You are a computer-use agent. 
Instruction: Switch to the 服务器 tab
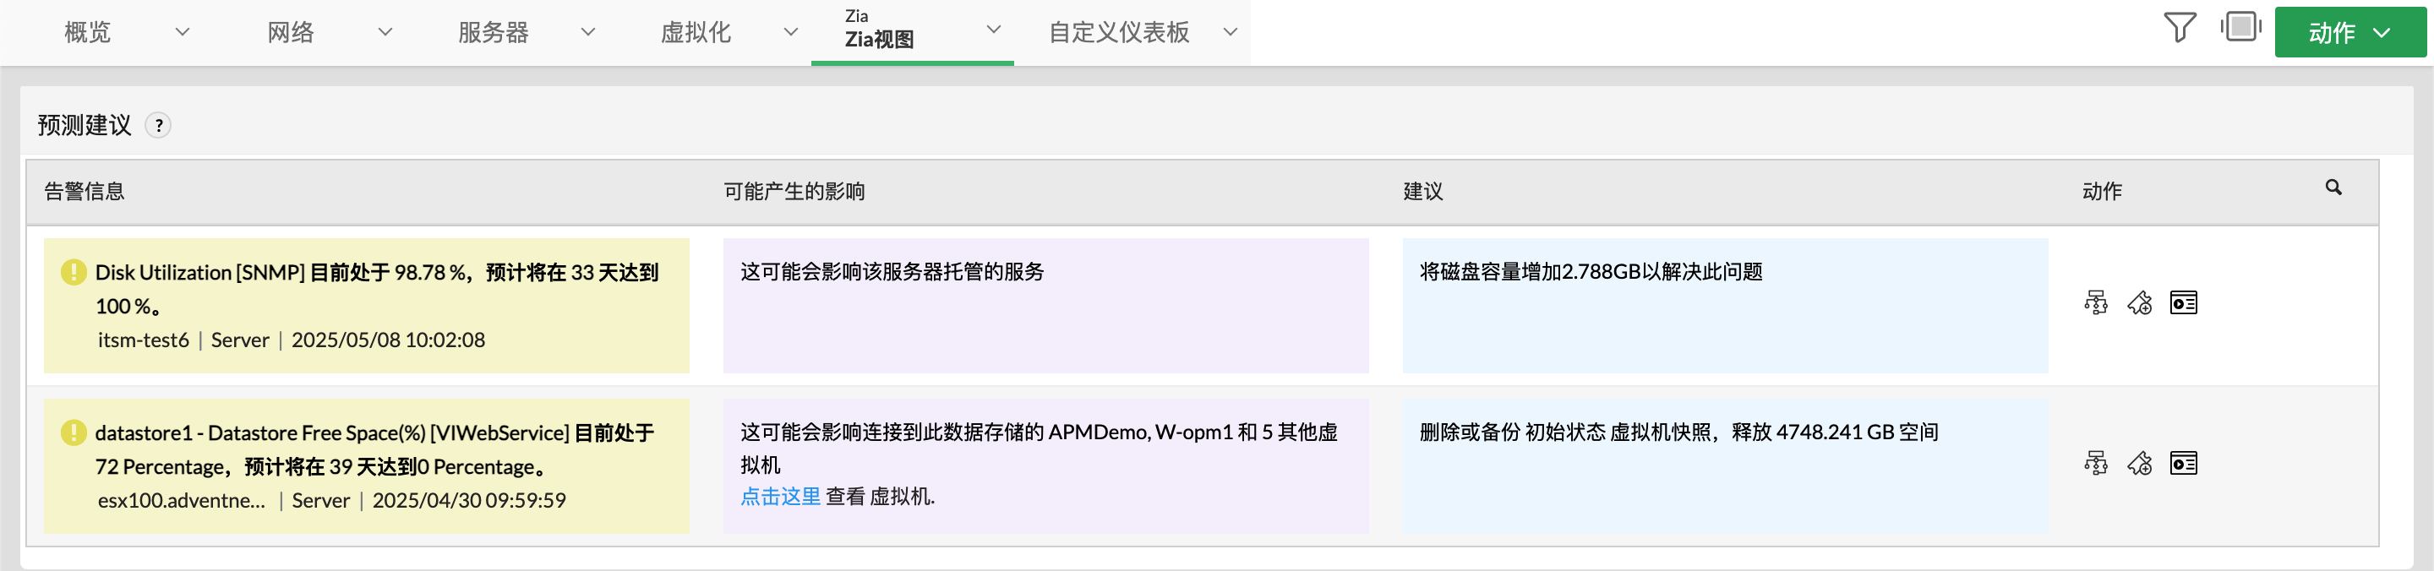[x=492, y=33]
